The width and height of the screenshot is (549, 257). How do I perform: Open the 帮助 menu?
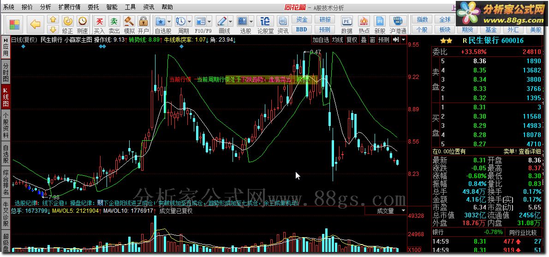(167, 7)
